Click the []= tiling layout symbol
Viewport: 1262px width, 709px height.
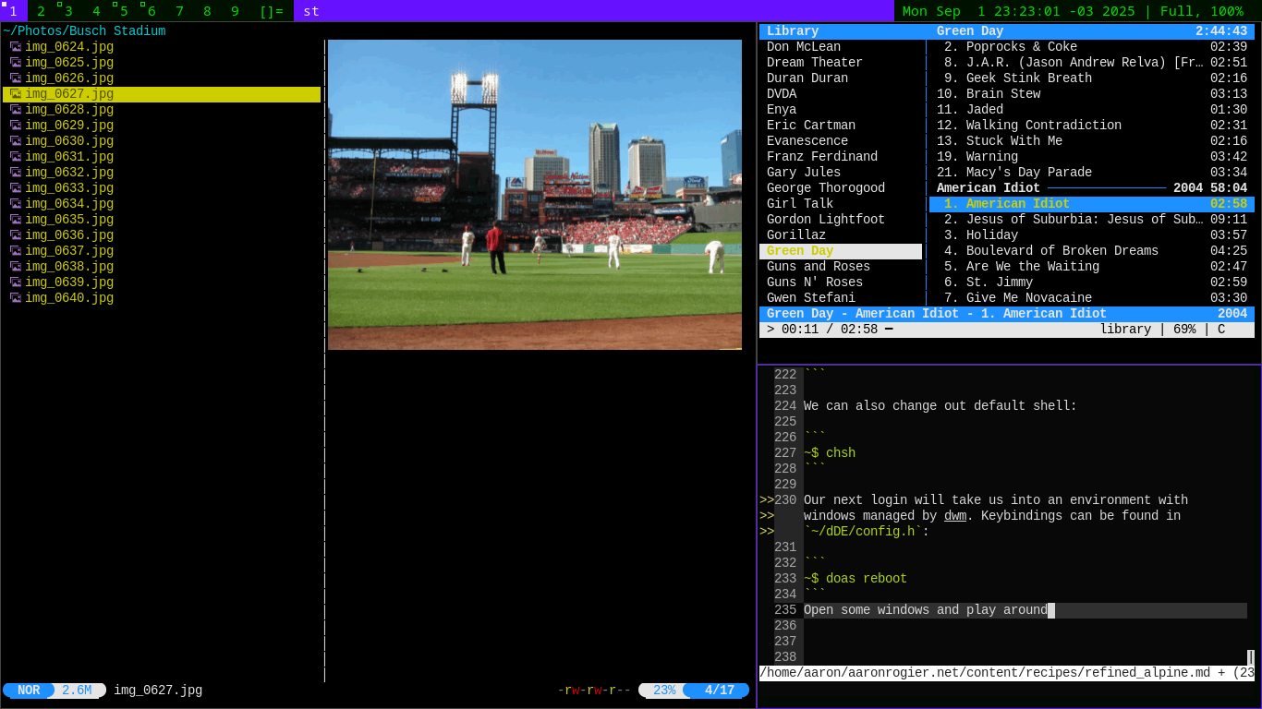click(x=272, y=11)
